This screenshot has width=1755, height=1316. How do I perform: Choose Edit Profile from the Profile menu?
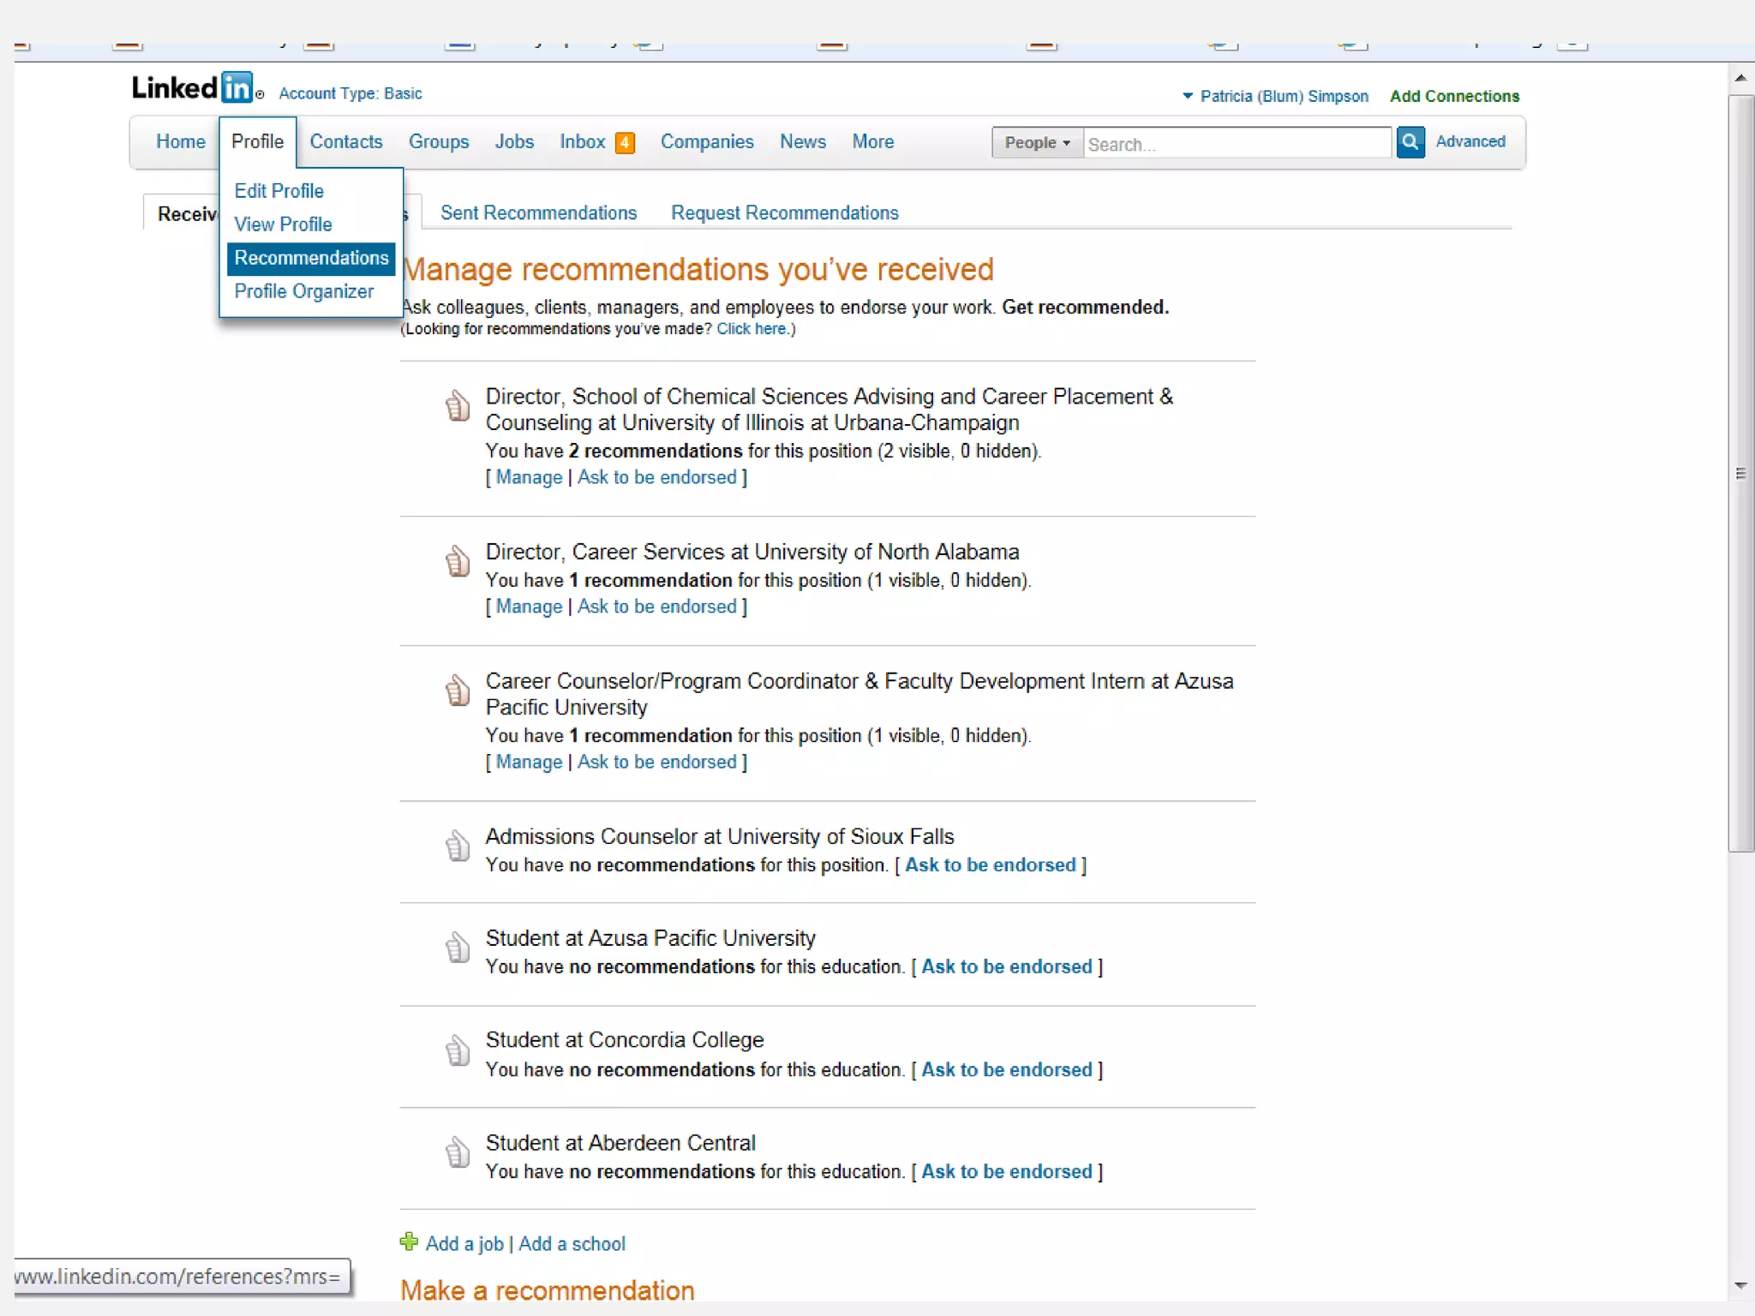click(x=279, y=191)
